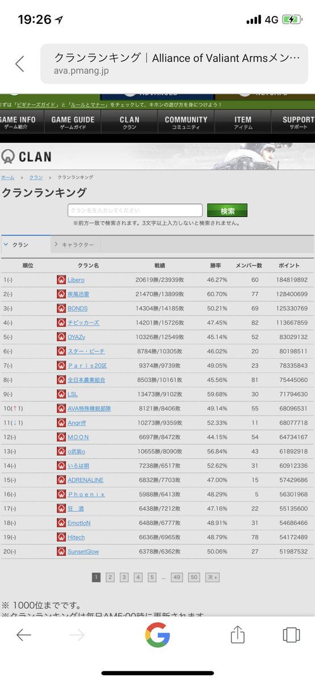Click the clan emblem next to o武装o

pyautogui.click(x=61, y=451)
